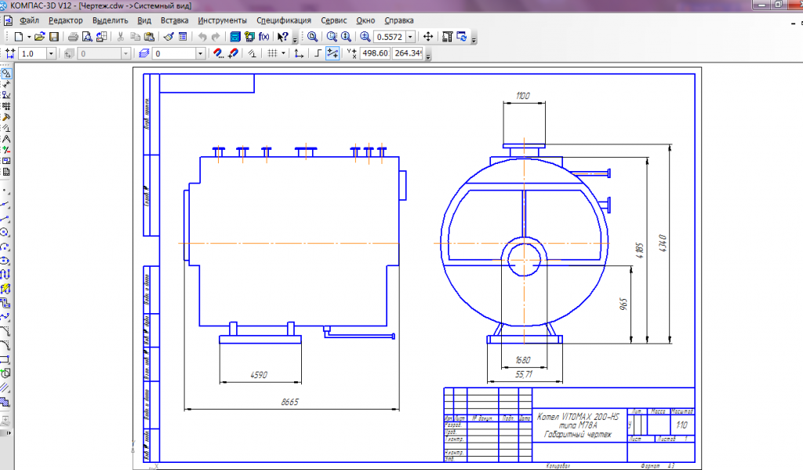Screen dimensions: 803x470
Task: Open an existing file
Action: 39,37
